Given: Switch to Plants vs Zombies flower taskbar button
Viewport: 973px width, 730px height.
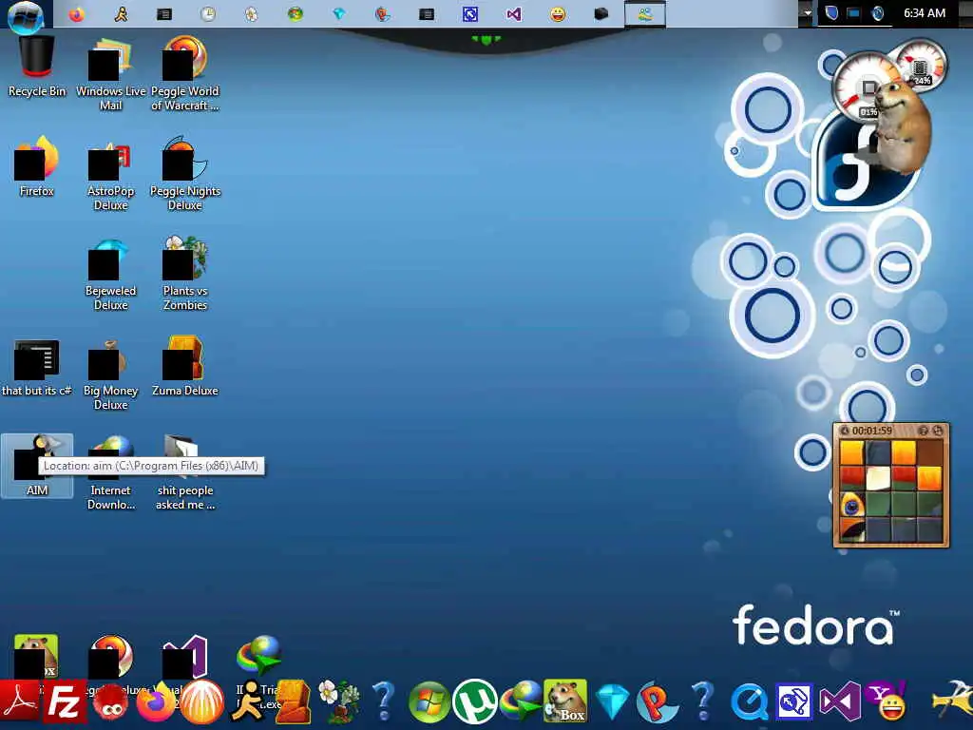Looking at the screenshot, I should click(251, 13).
